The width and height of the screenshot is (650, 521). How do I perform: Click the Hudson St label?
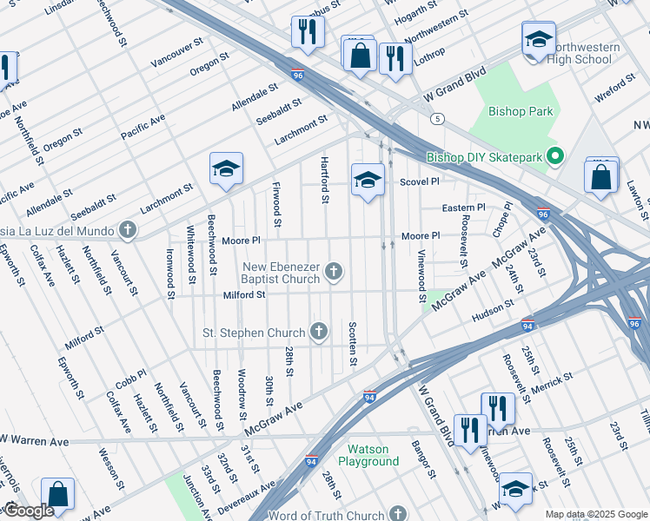493,311
